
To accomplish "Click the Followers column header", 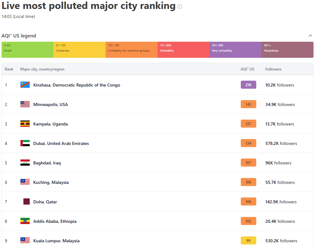I will pyautogui.click(x=273, y=69).
